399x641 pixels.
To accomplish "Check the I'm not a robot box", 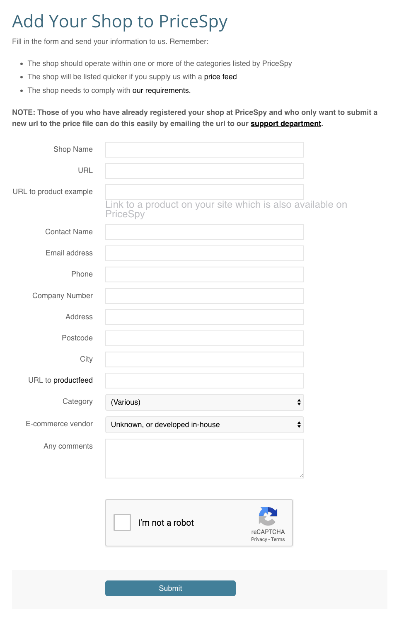I will [x=122, y=522].
